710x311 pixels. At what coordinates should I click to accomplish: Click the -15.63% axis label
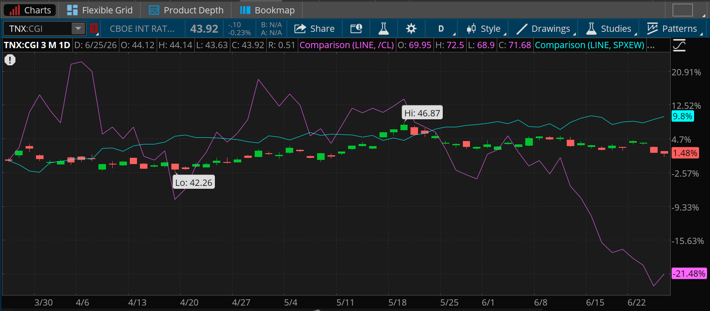point(687,241)
